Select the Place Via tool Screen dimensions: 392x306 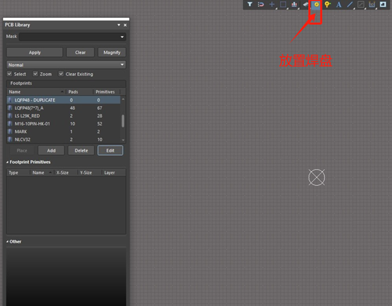click(x=328, y=4)
